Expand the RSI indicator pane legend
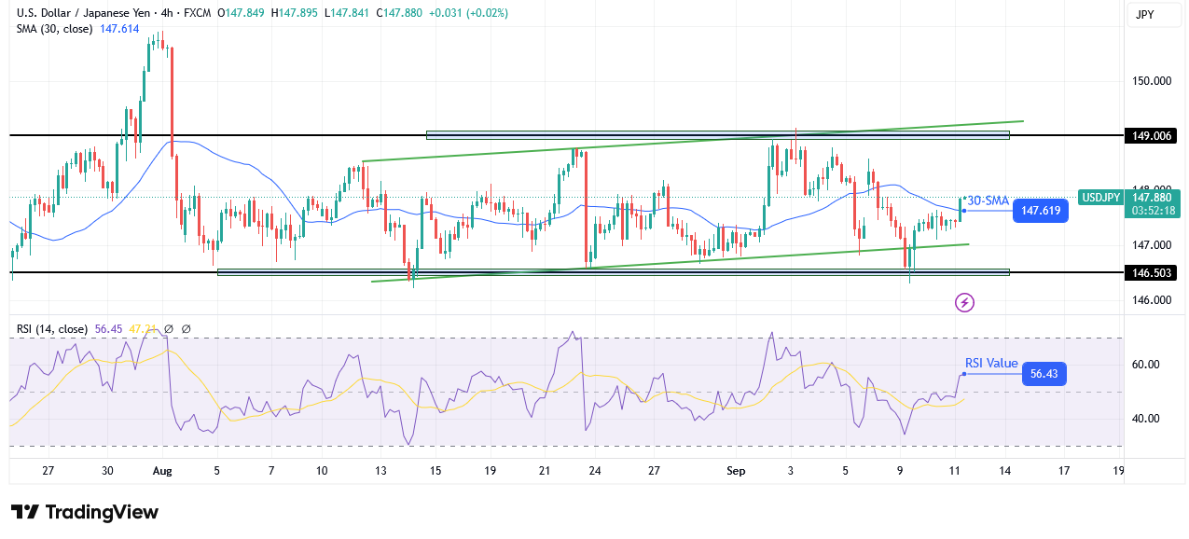The image size is (1189, 539). [x=52, y=329]
